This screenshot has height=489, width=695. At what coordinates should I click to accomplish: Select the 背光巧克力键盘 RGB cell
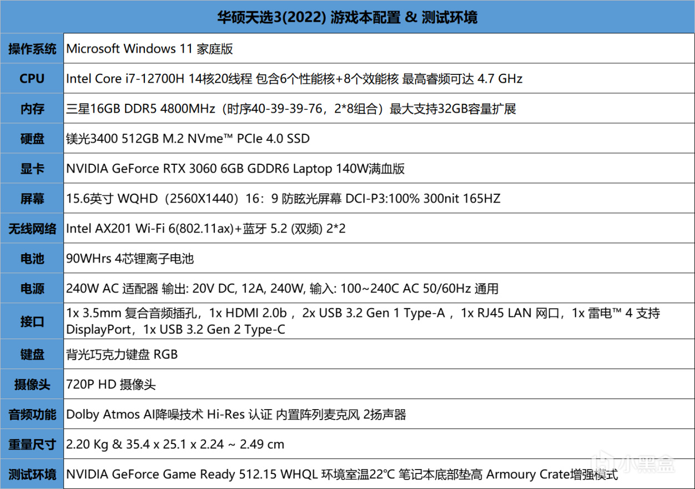379,354
